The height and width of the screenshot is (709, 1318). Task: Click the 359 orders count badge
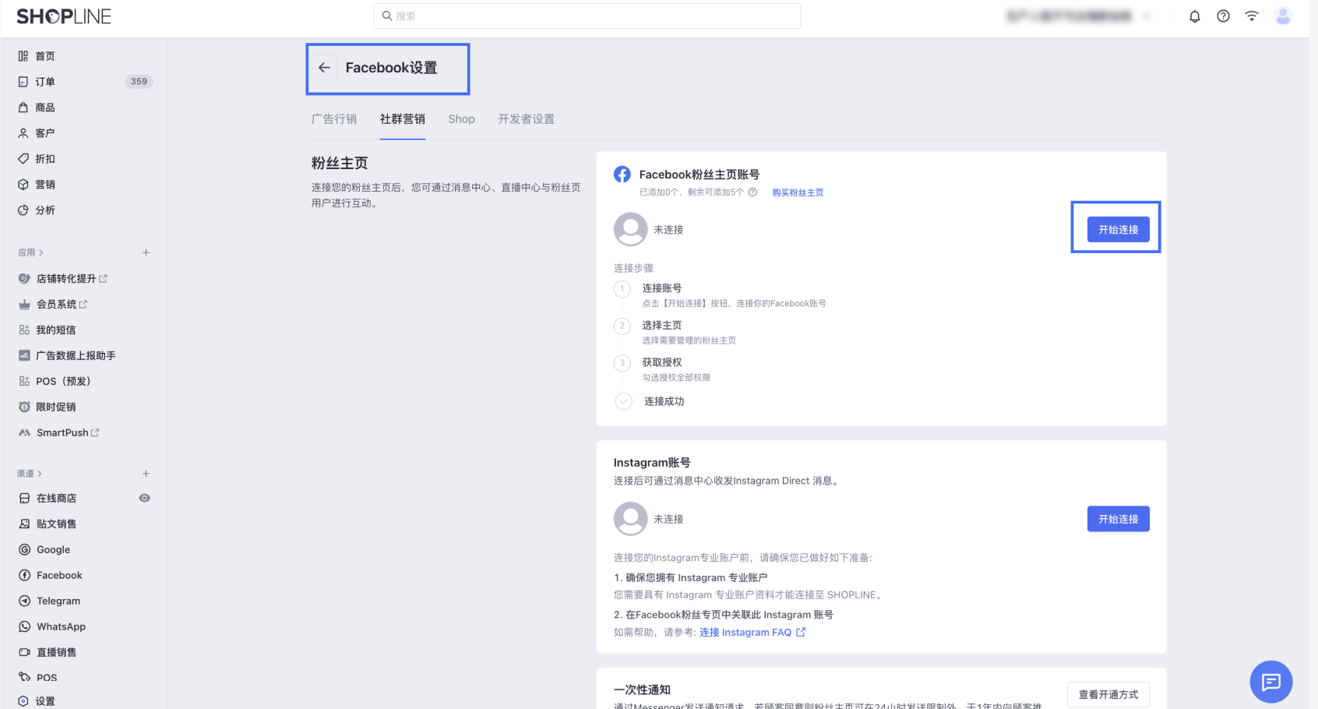point(139,82)
